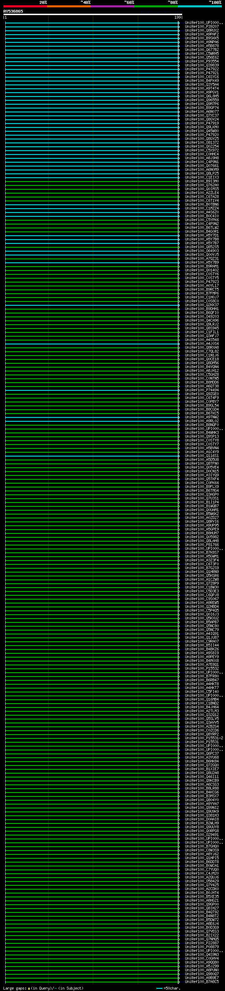225x991 pixels.
Task: Click hit label UniRef100_P15531-2
Action: (204, 738)
